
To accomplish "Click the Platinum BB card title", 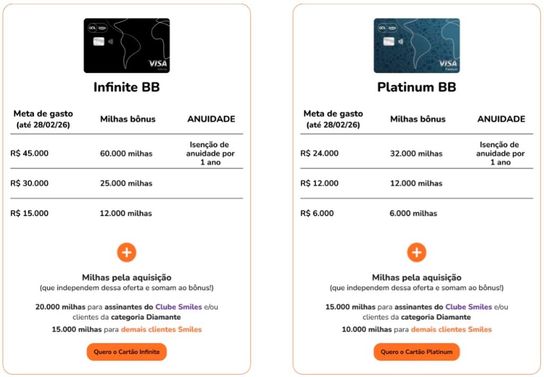I will [416, 87].
